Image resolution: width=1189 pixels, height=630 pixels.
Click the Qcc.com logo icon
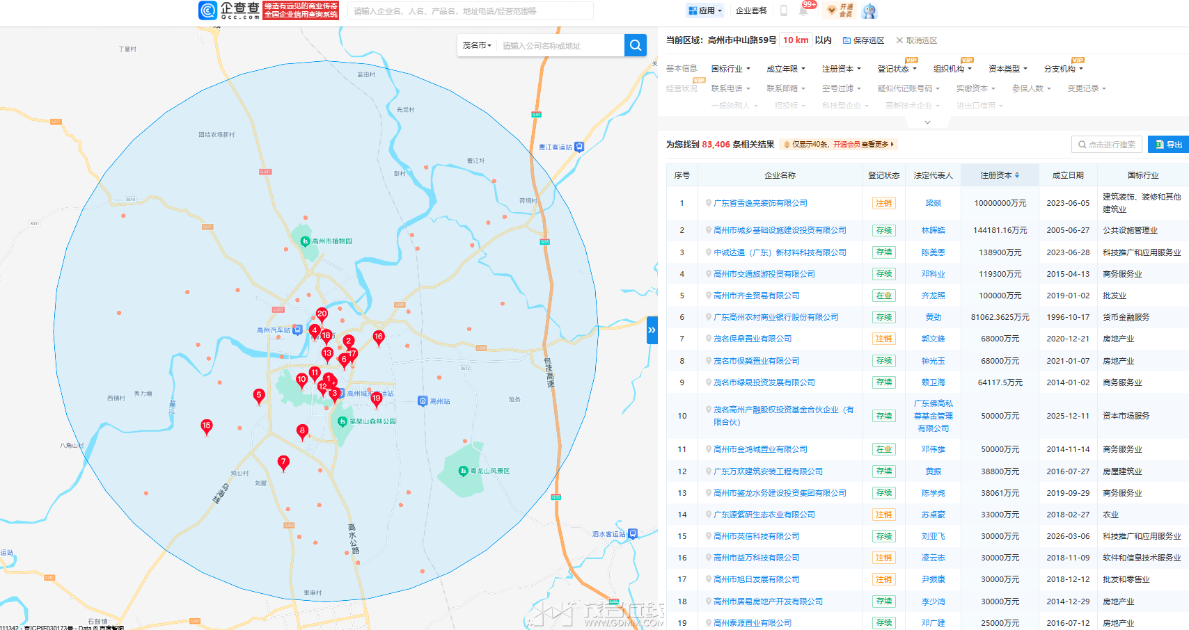point(208,10)
